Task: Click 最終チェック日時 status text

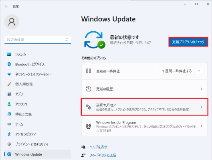Action: (130, 43)
